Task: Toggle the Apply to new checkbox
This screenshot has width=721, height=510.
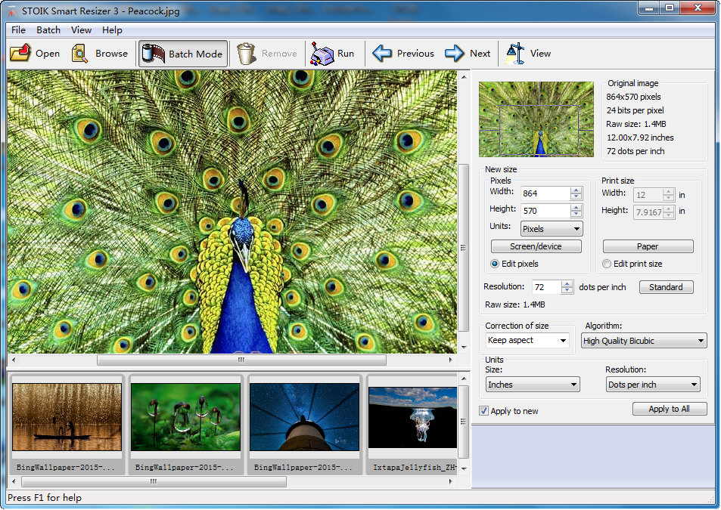Action: [x=483, y=411]
